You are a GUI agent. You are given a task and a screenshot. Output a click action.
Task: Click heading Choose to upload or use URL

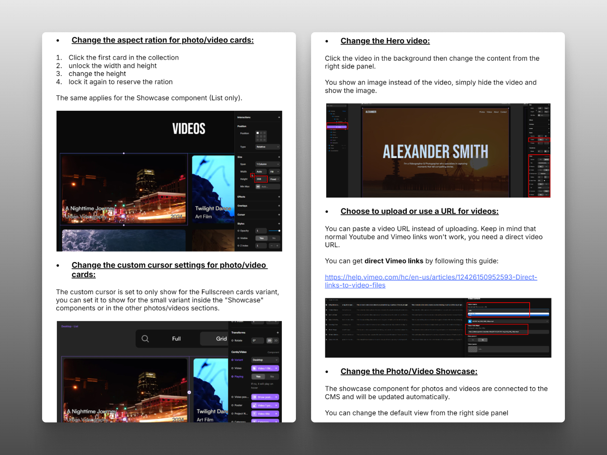pos(420,212)
